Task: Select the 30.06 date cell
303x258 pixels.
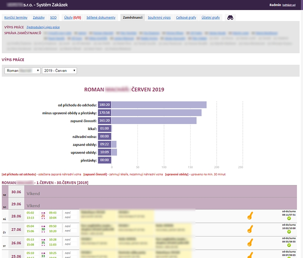Action: (16, 192)
